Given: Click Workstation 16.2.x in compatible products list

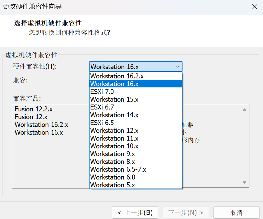Looking at the screenshot, I should (41, 125).
